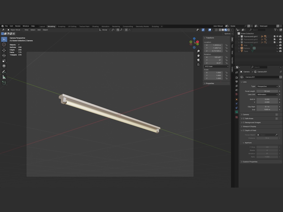Toggle X-ray display

[216, 30]
